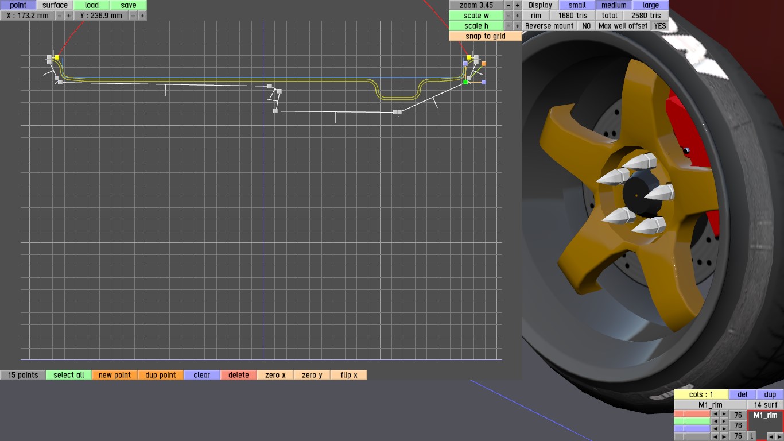The height and width of the screenshot is (441, 784).
Task: Add a new point
Action: (115, 375)
